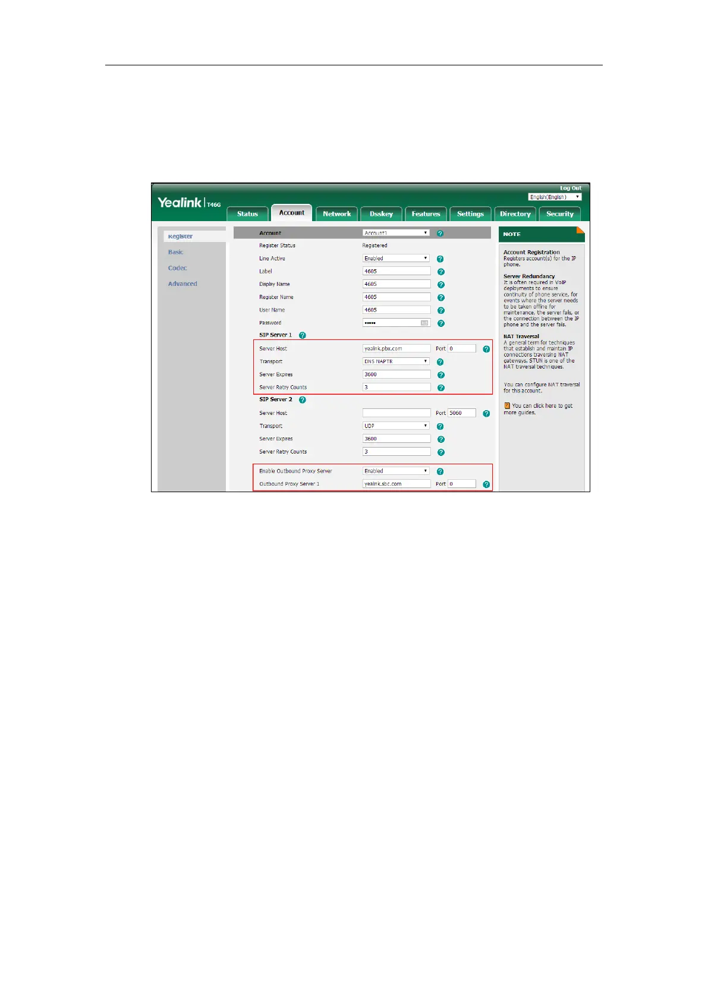Click Outbound Proxy Server 1 Port field

[462, 484]
